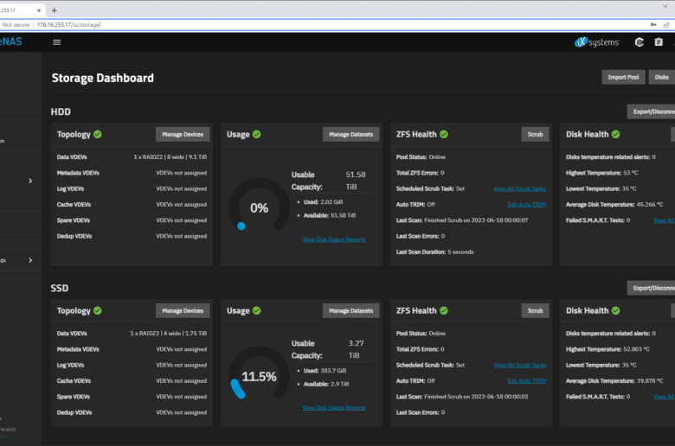Screen dimensions: 675x446
Task: Click Import Pool button
Action: click(623, 77)
